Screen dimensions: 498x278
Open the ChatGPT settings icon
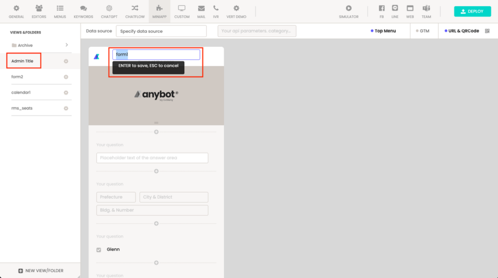pyautogui.click(x=109, y=8)
